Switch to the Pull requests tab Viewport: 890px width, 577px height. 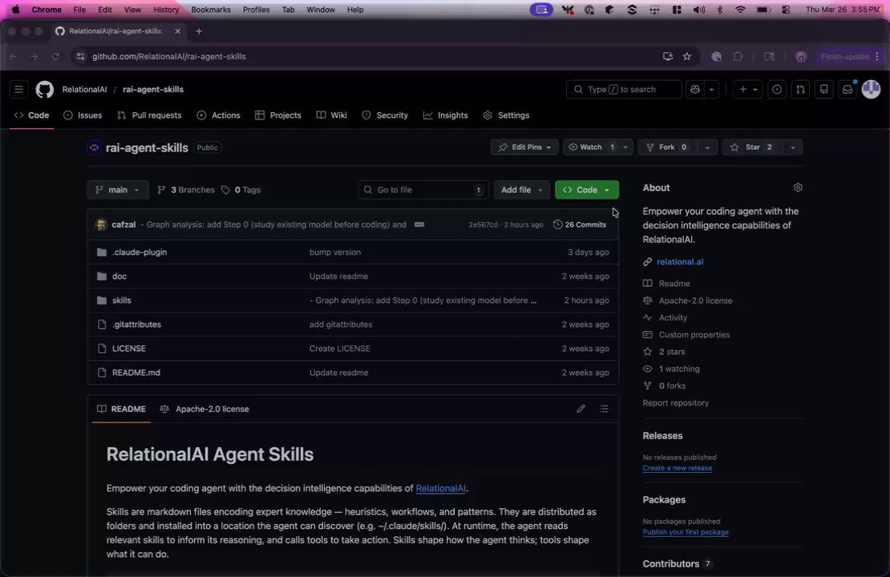coord(149,115)
